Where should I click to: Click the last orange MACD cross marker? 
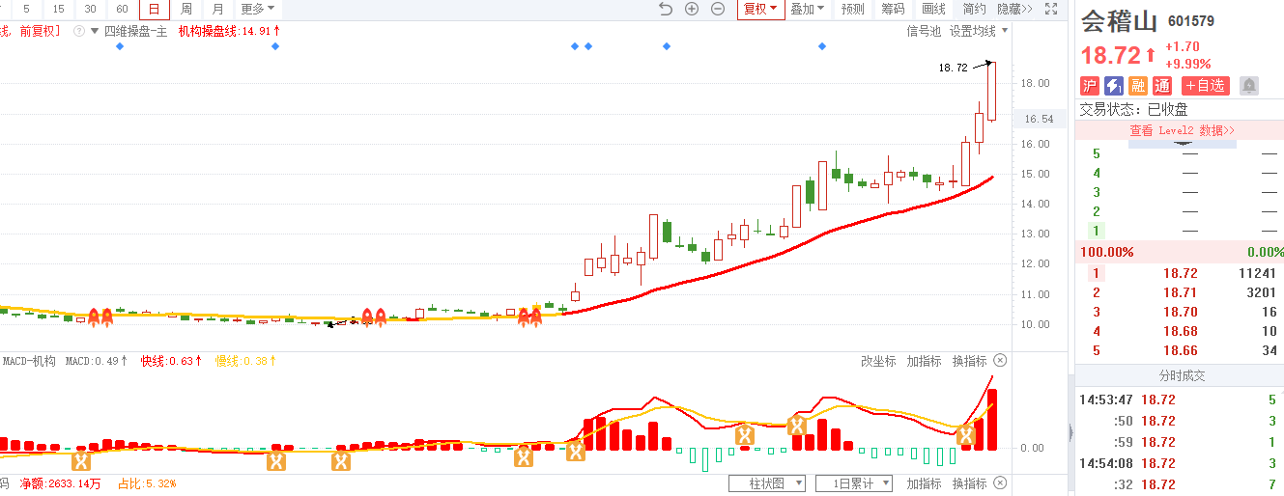(x=966, y=436)
